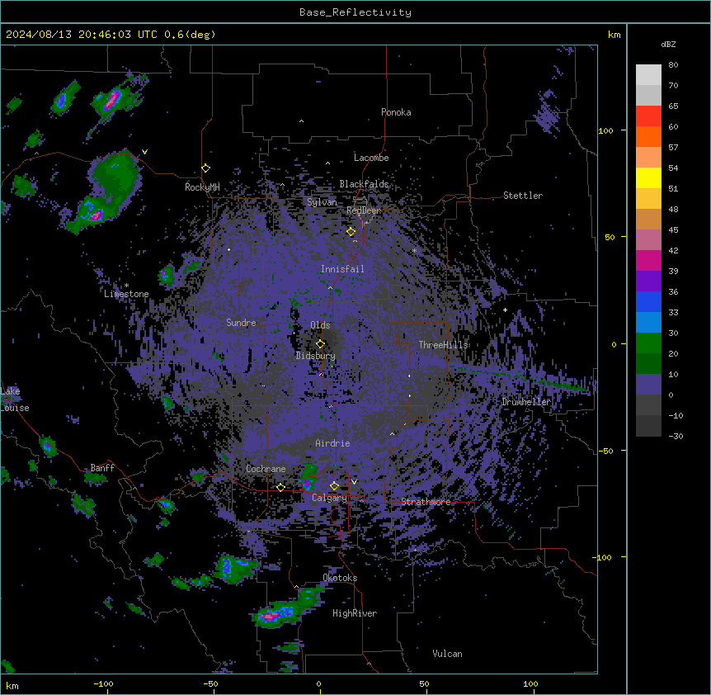Click the Banff label
Image resolution: width=711 pixels, height=695 pixels.
click(x=102, y=468)
